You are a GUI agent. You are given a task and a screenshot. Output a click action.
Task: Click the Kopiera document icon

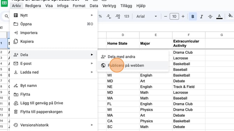[16, 42]
